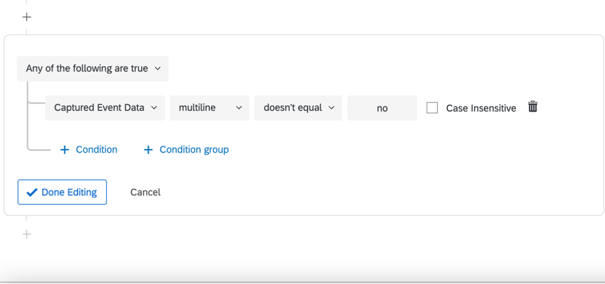Click the chevron on the "doesn't equal" selector

332,108
